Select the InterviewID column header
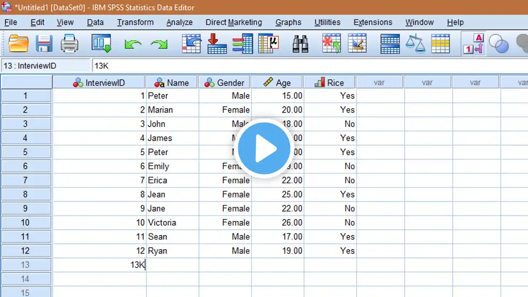The height and width of the screenshot is (297, 528). click(x=99, y=82)
